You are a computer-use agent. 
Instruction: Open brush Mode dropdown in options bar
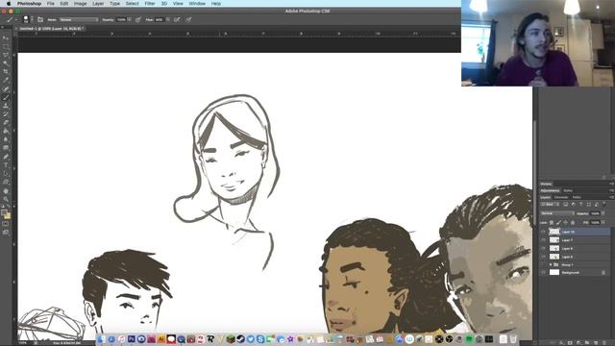(x=79, y=19)
